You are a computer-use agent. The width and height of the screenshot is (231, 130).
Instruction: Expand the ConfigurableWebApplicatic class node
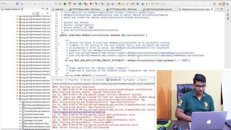20,105
